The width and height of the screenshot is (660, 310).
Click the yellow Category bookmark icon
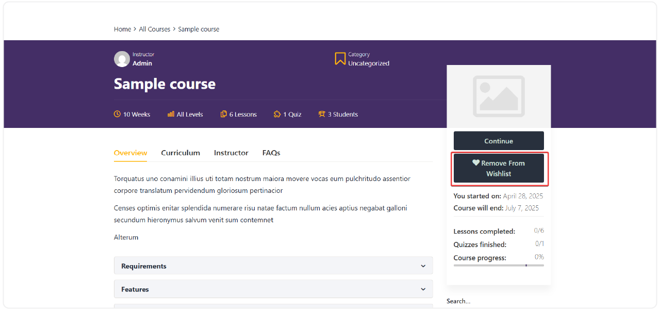click(339, 58)
